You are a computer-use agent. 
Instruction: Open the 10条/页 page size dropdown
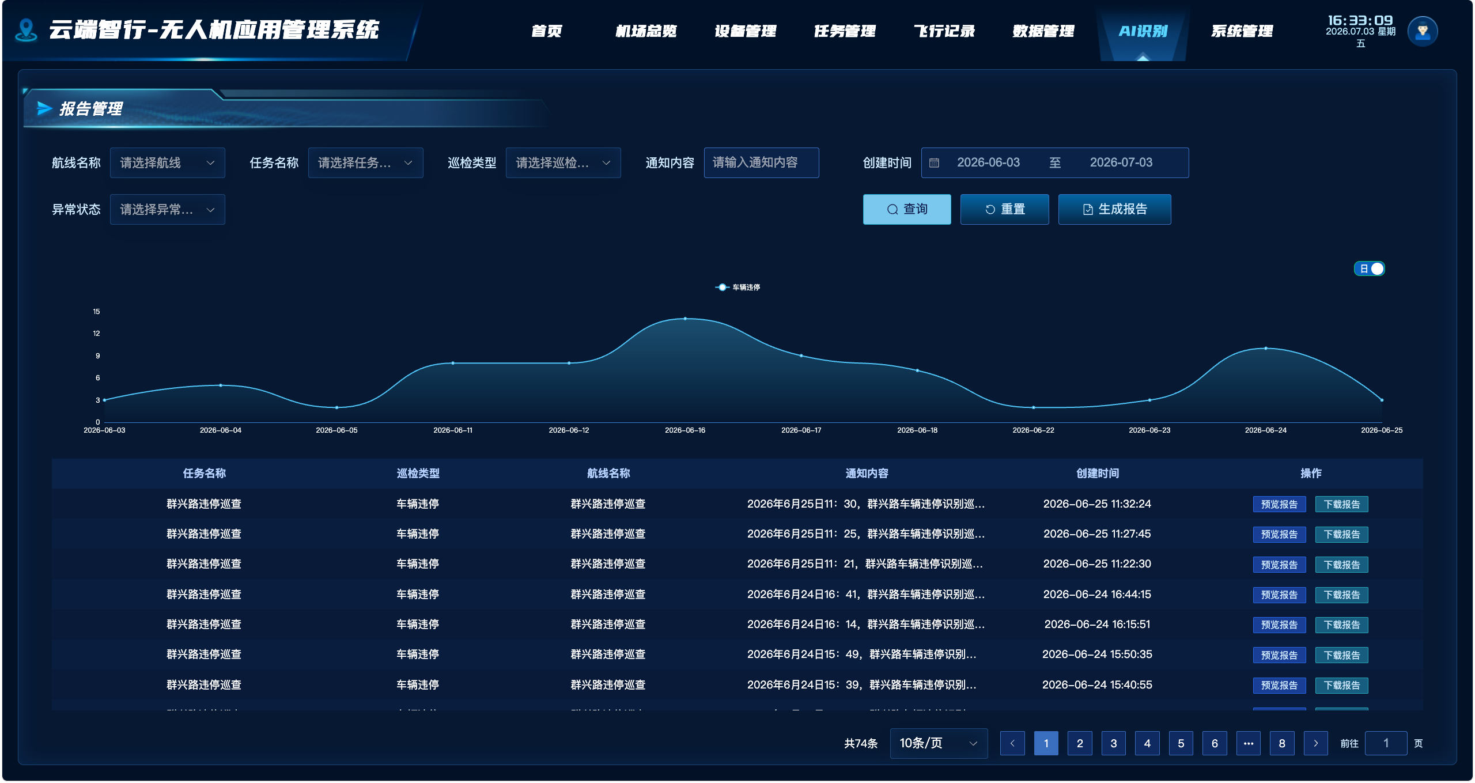[x=939, y=743]
